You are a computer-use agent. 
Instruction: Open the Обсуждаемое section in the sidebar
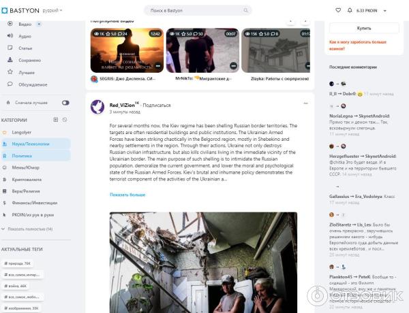coord(33,84)
